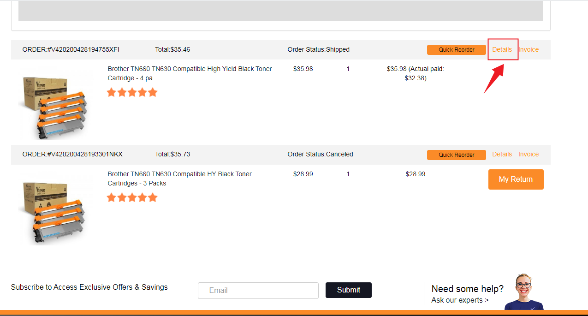Click the Need some help? heading
This screenshot has width=588, height=316.
pos(468,289)
